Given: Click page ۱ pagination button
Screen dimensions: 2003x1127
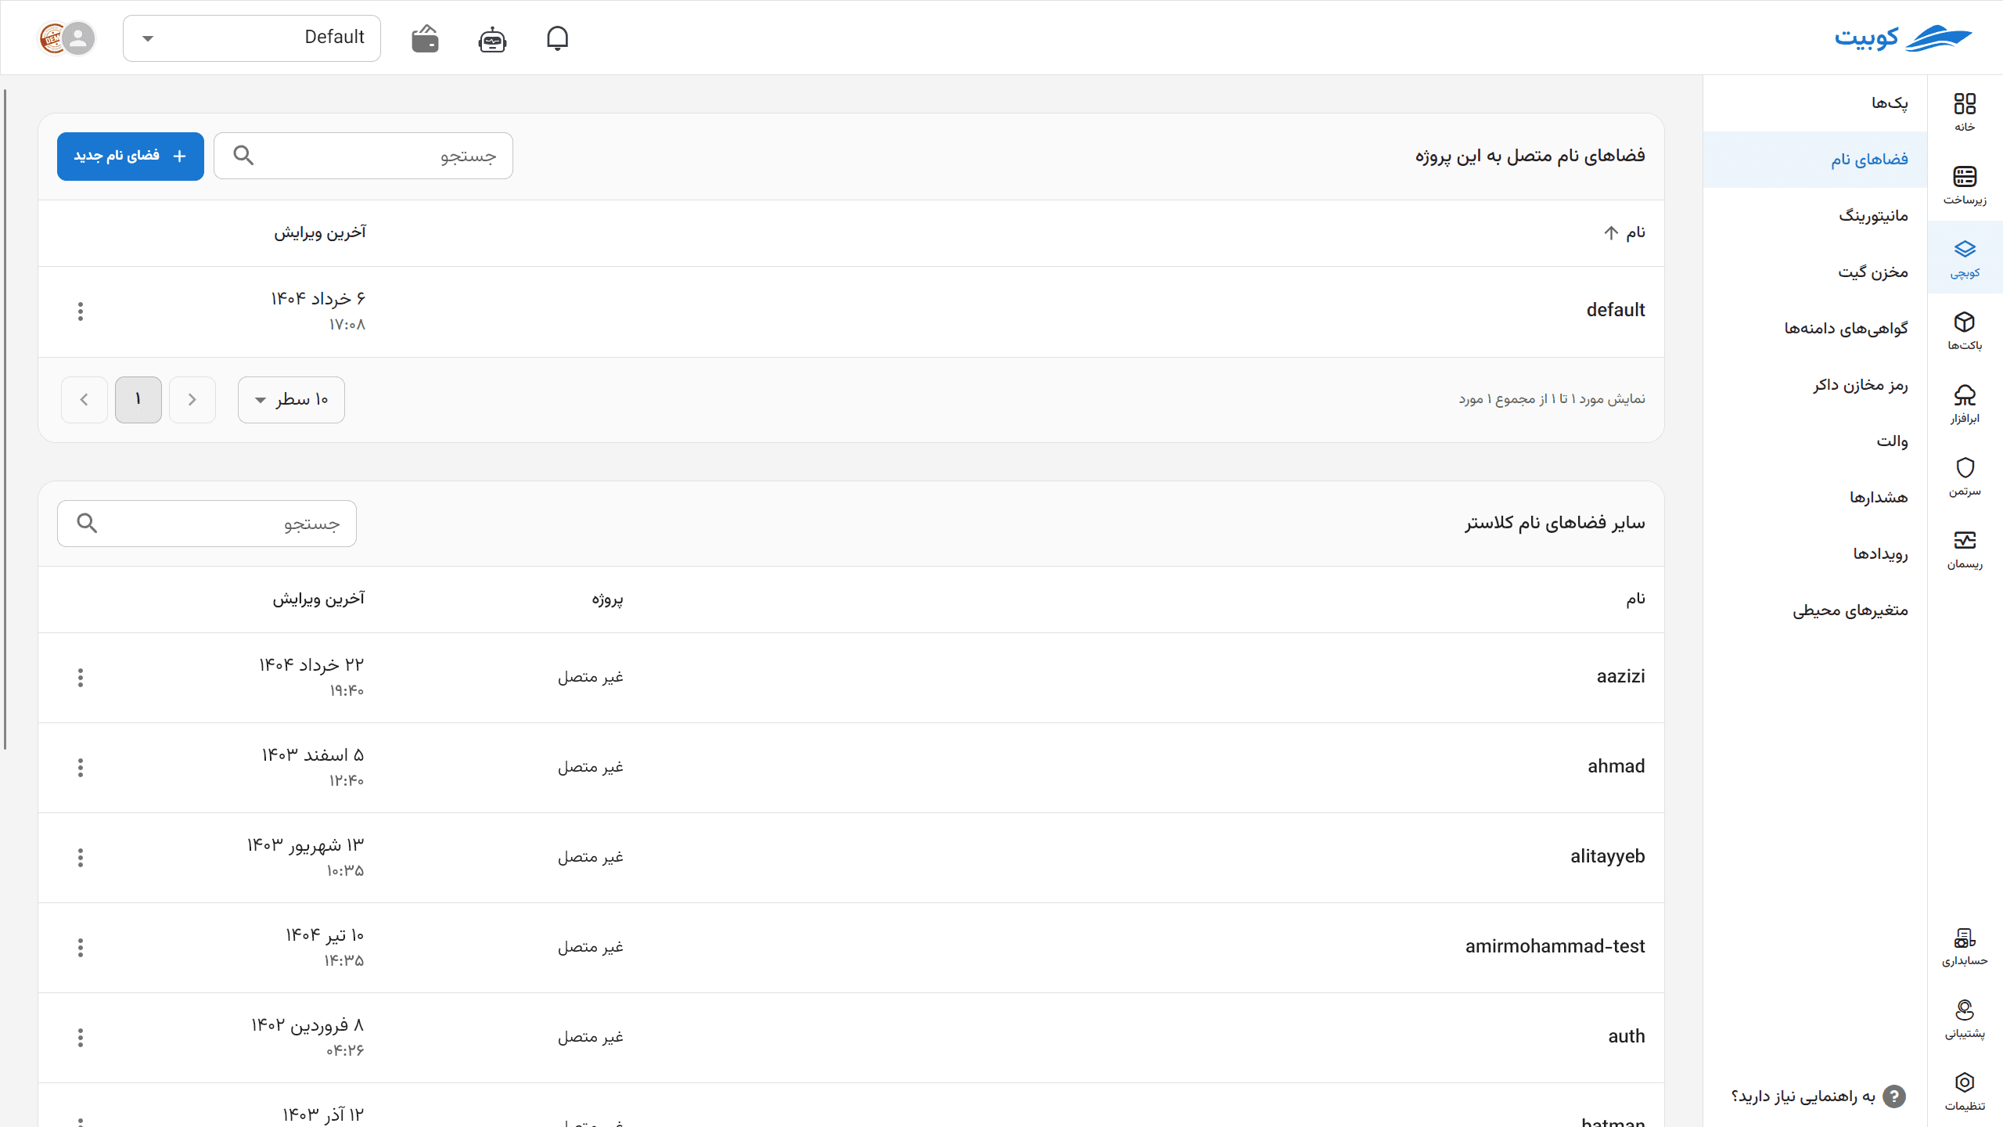Looking at the screenshot, I should coord(138,400).
